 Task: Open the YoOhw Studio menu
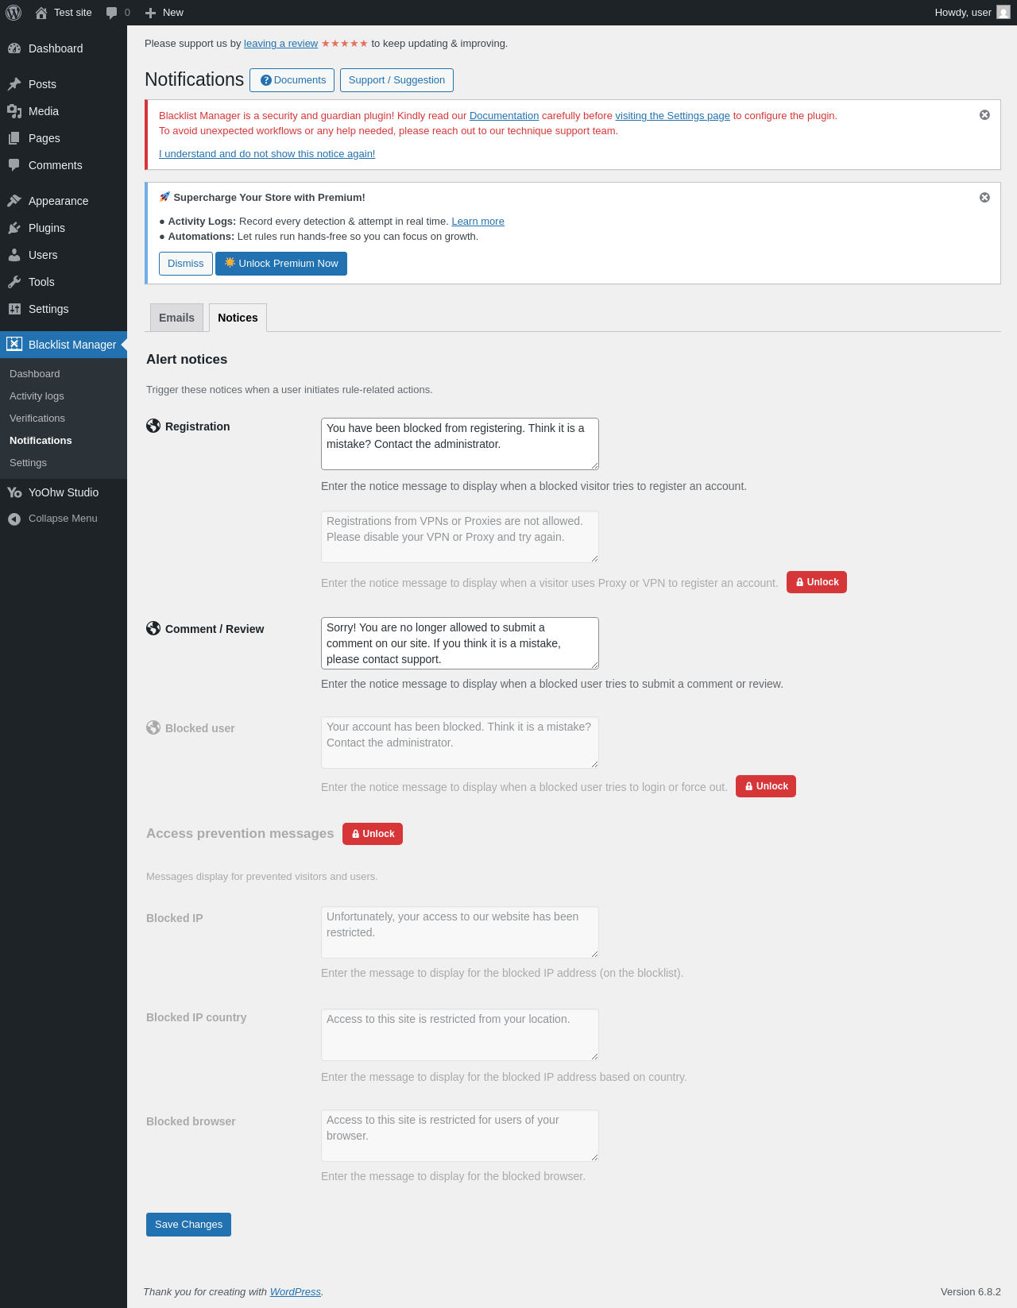coord(64,492)
